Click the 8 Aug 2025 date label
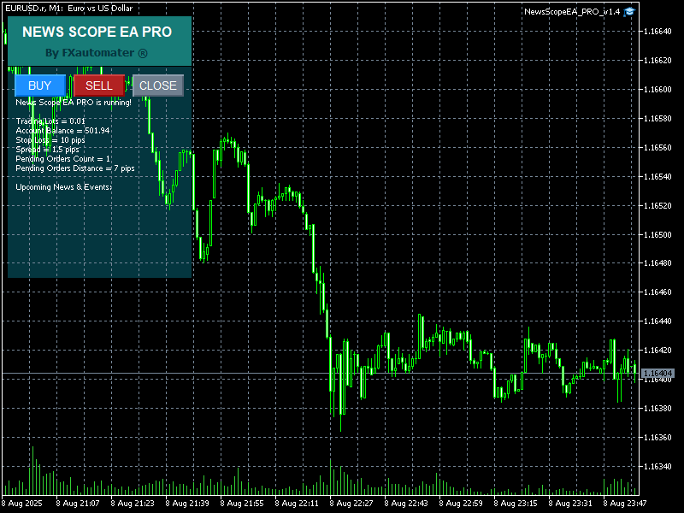Viewport: 684px width, 513px height. [x=25, y=504]
